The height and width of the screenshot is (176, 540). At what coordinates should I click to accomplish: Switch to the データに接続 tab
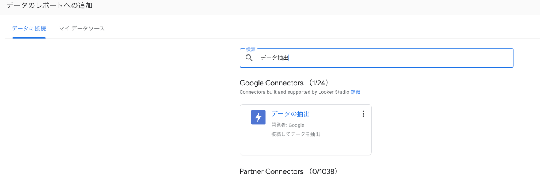29,29
